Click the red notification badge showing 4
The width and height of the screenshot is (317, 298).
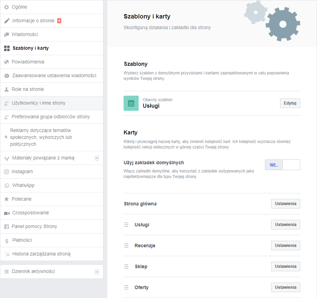pyautogui.click(x=59, y=21)
